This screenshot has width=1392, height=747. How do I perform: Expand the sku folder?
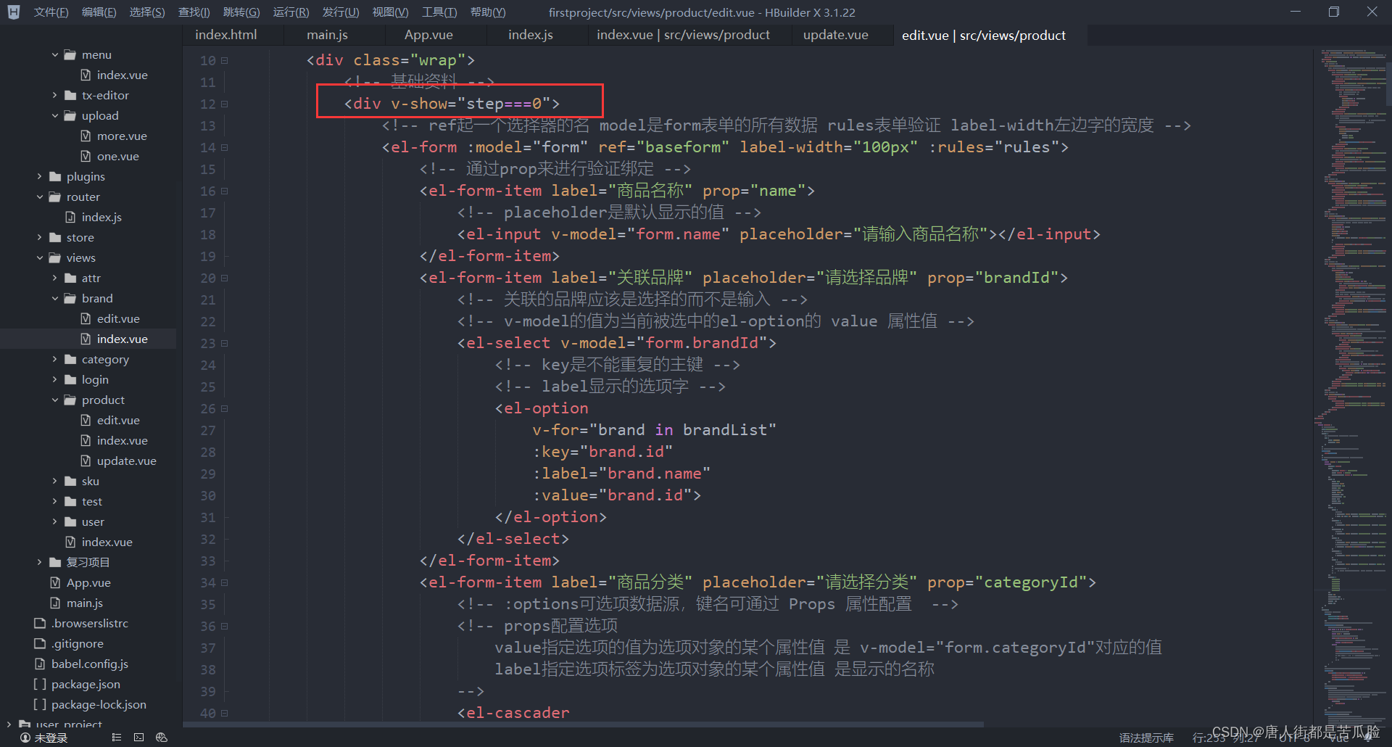click(x=55, y=481)
